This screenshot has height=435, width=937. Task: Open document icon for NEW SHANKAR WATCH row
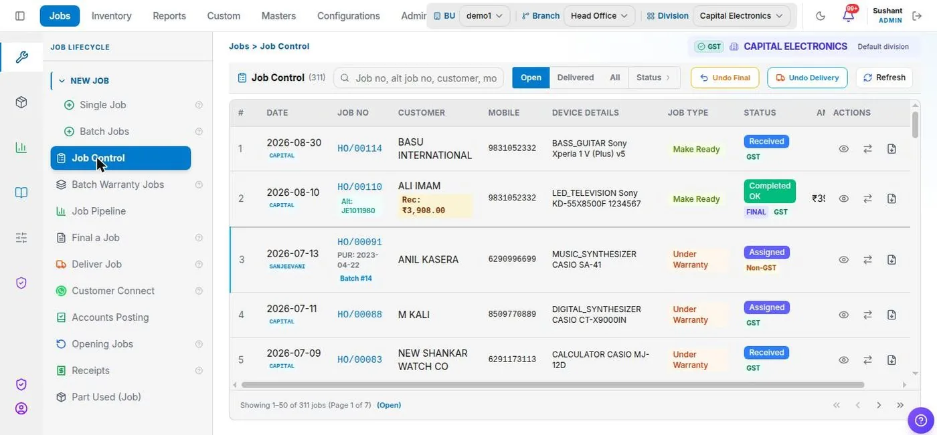point(891,359)
